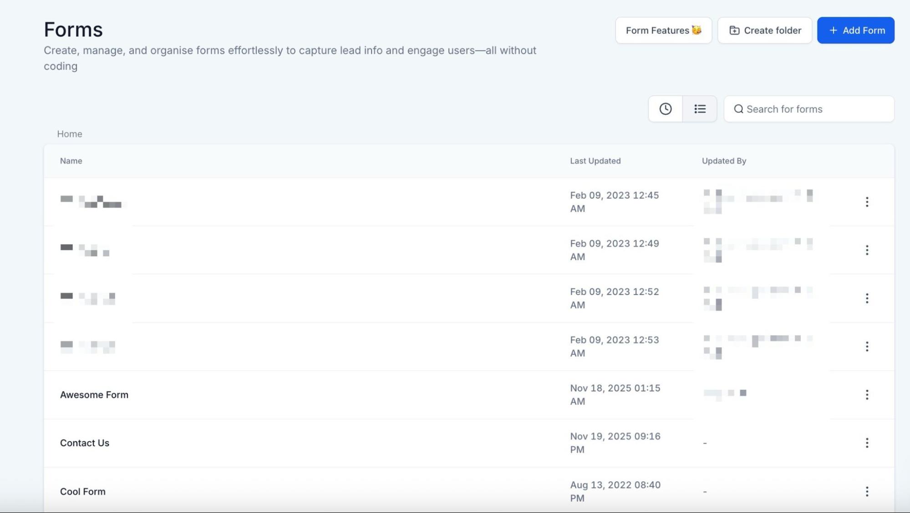
Task: Click the Home breadcrumb
Action: pos(70,134)
